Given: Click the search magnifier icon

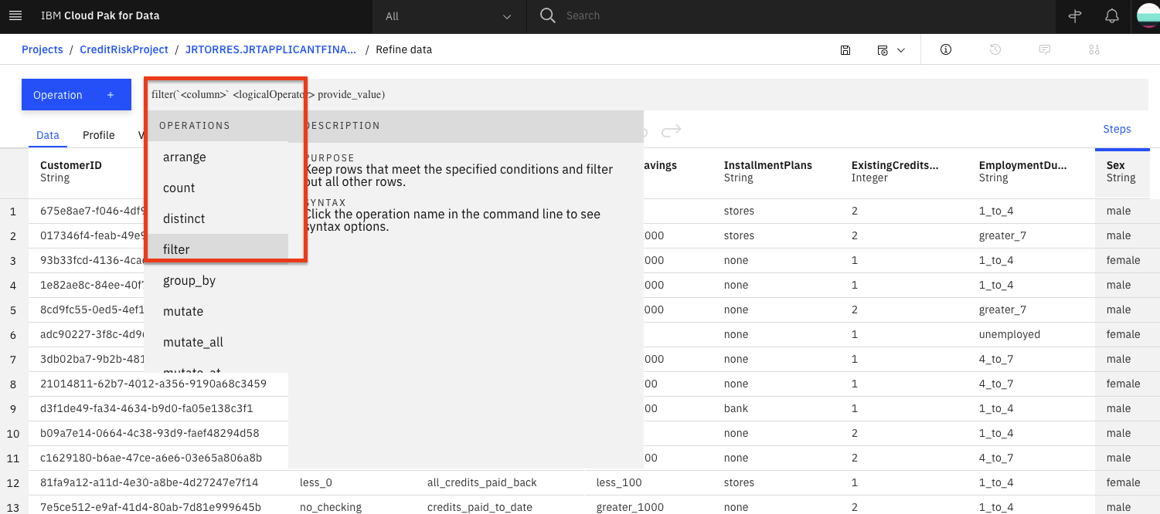Looking at the screenshot, I should pos(548,15).
